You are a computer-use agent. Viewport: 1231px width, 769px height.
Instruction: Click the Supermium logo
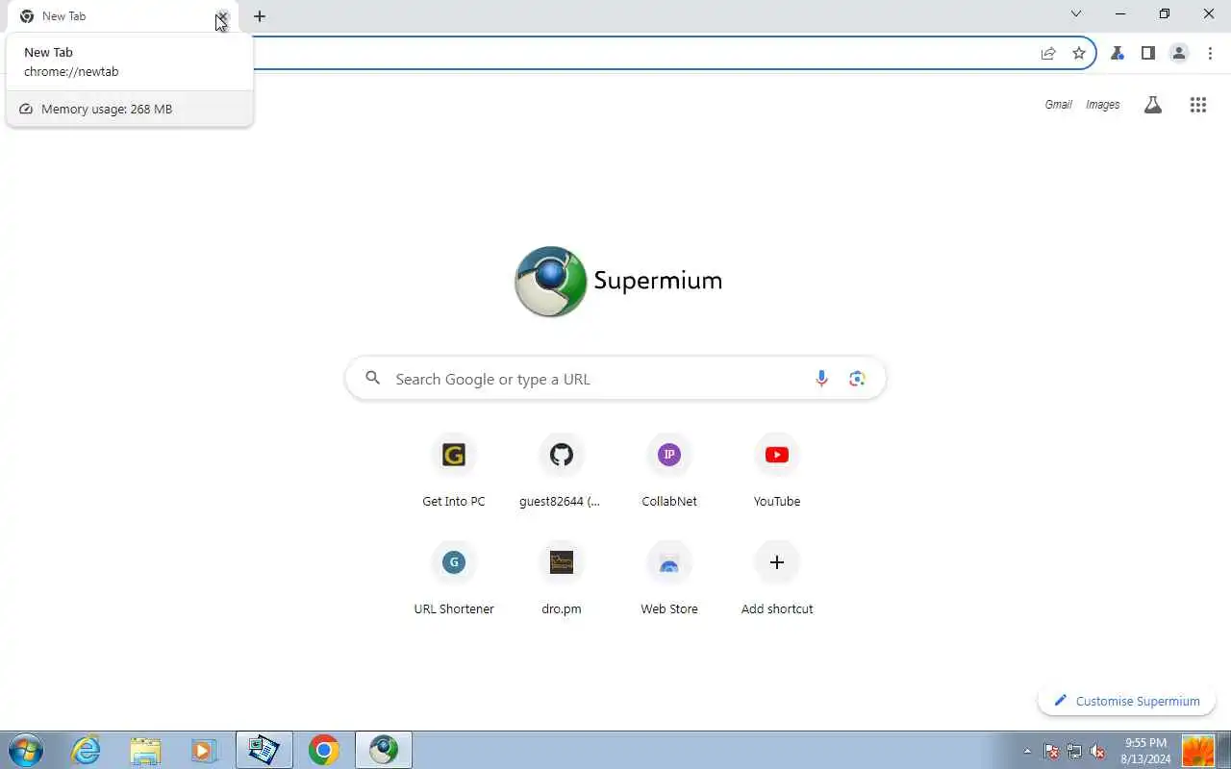click(618, 281)
